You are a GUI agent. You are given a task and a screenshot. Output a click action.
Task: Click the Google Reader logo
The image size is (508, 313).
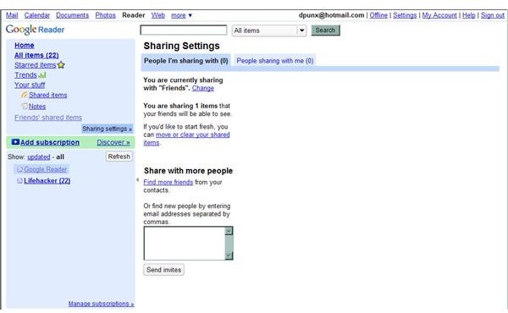35,30
